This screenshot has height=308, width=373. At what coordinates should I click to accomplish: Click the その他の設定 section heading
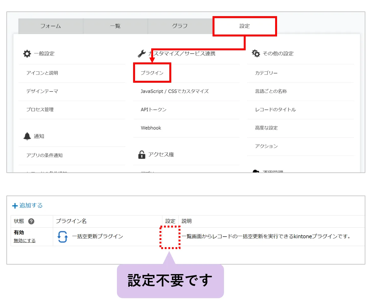278,54
